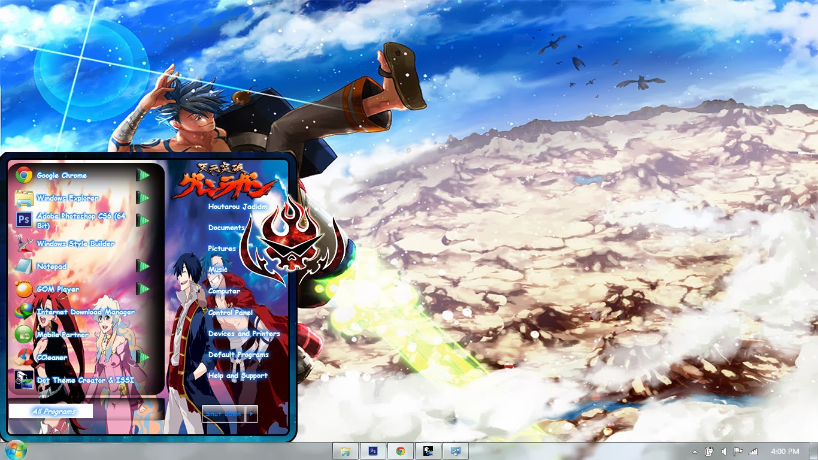This screenshot has height=460, width=818.
Task: Open the folder icon on the taskbar
Action: [346, 451]
